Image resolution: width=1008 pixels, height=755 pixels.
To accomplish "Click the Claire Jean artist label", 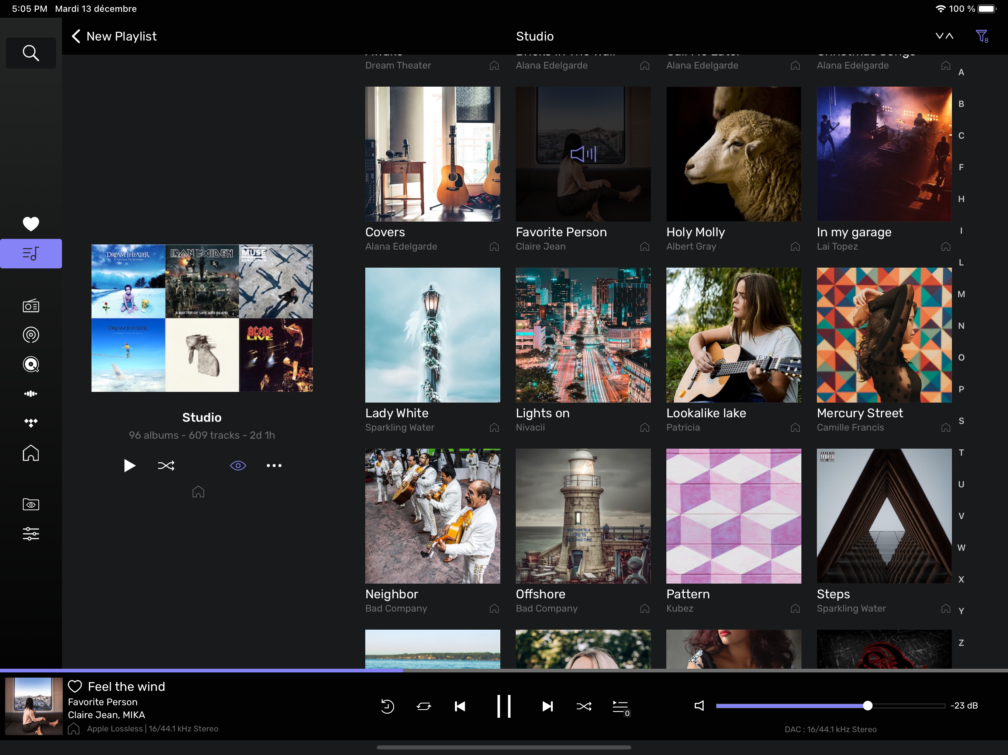I will pyautogui.click(x=541, y=246).
